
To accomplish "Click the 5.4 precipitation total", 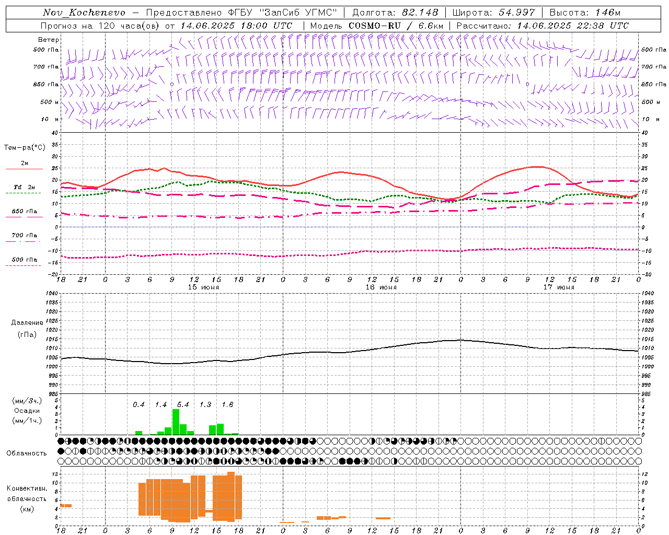I will (x=183, y=405).
